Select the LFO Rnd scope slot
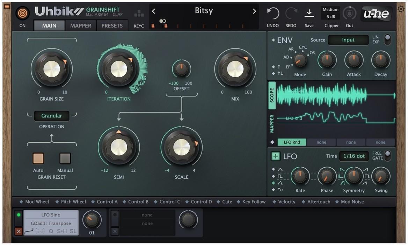 pyautogui.click(x=292, y=142)
